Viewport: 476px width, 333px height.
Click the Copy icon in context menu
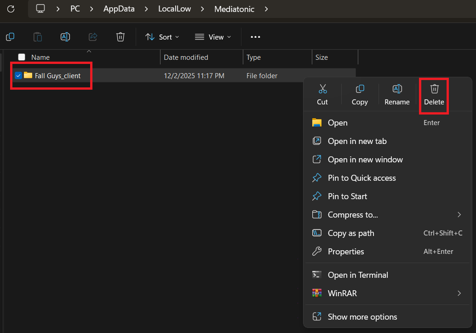(360, 89)
